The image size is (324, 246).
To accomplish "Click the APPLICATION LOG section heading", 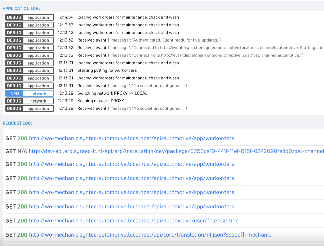I will click(21, 9).
